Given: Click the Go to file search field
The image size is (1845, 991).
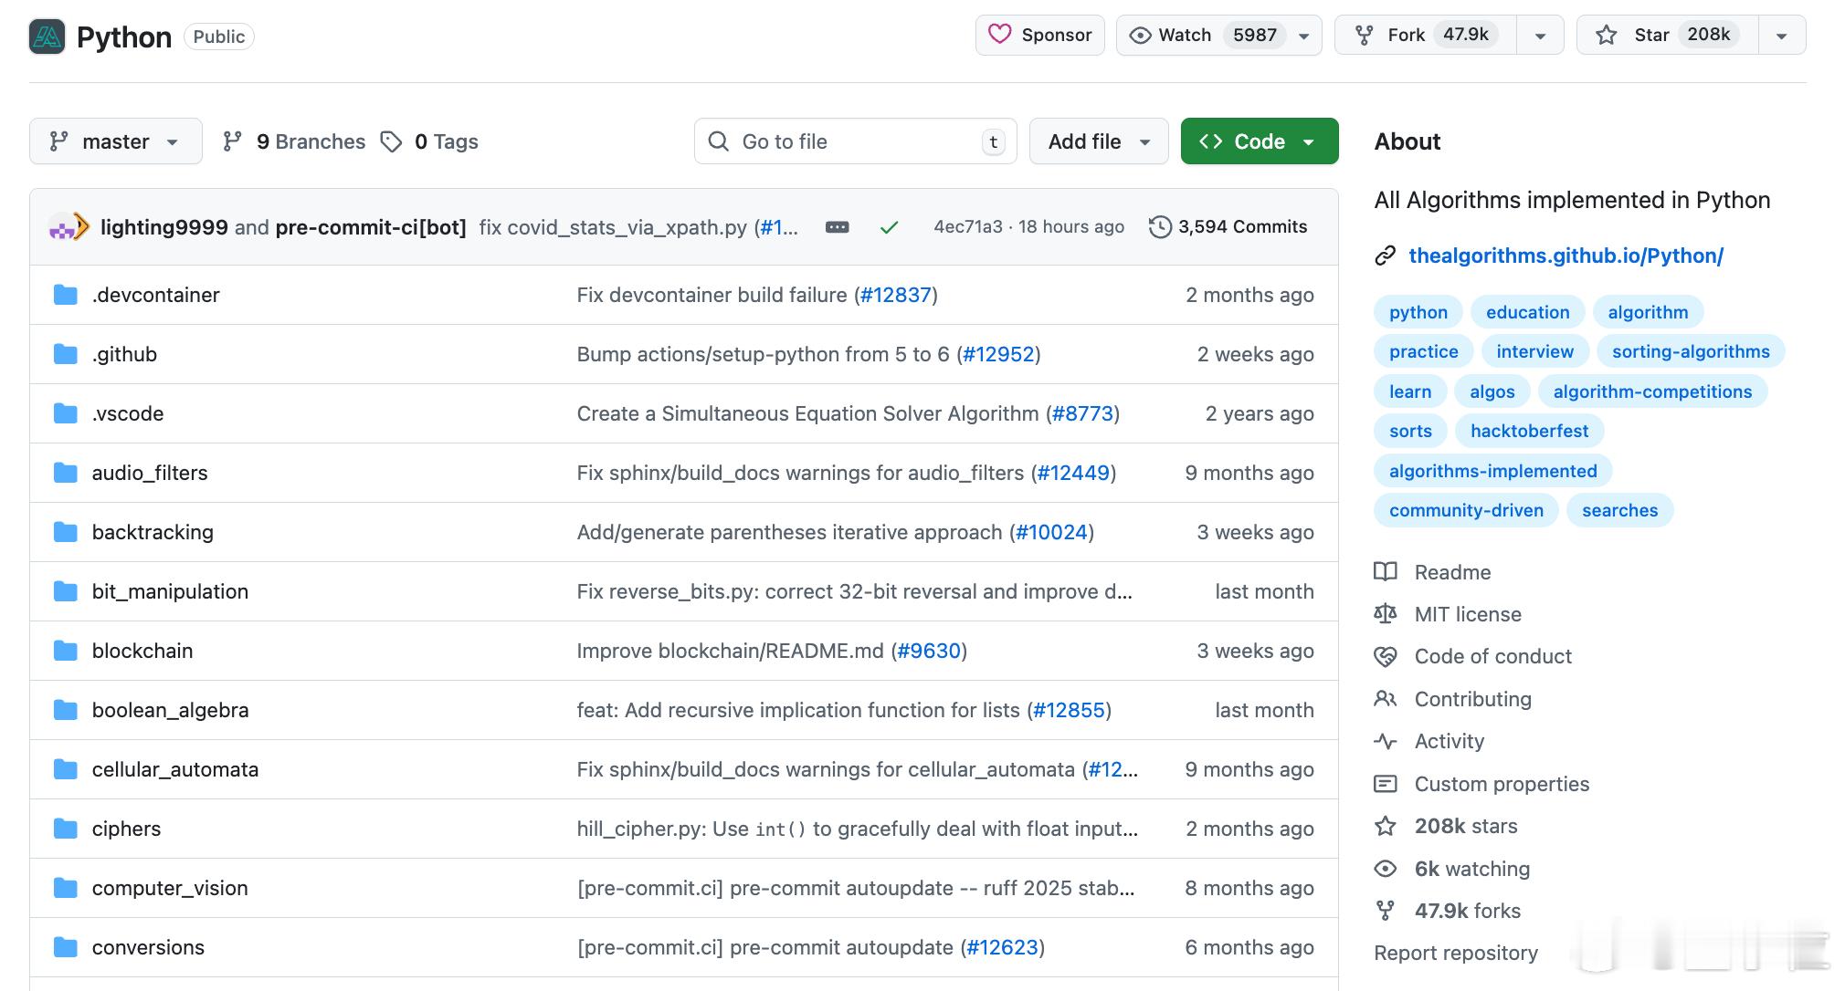Looking at the screenshot, I should tap(856, 141).
